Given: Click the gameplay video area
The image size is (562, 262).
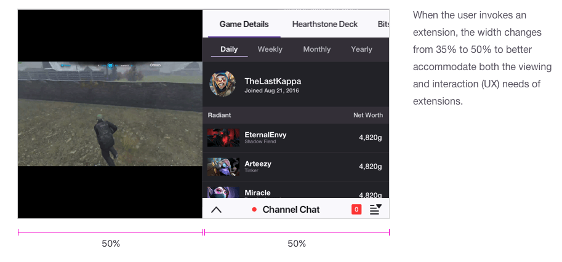Looking at the screenshot, I should click(110, 114).
